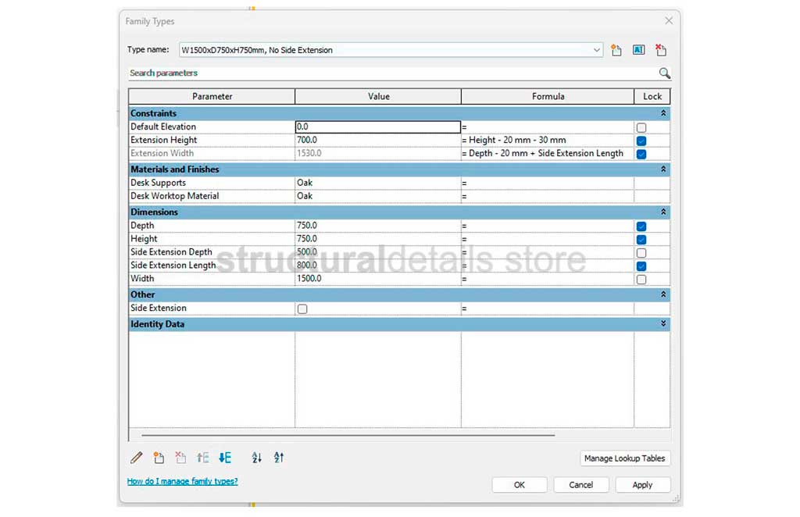
Task: Check the lock box for Width
Action: tap(641, 280)
